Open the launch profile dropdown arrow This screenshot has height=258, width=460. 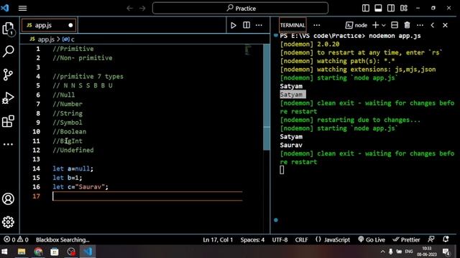[383, 25]
